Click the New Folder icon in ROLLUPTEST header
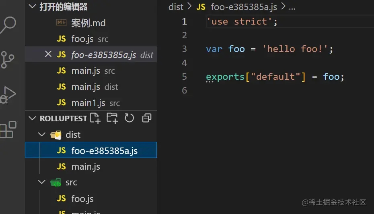The width and height of the screenshot is (374, 214). pyautogui.click(x=112, y=118)
